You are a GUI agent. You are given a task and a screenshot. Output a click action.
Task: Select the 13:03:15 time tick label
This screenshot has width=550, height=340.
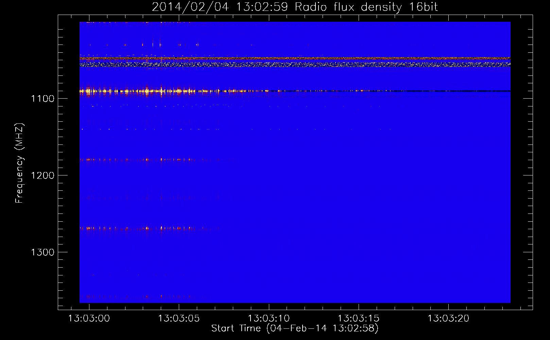pos(358,319)
